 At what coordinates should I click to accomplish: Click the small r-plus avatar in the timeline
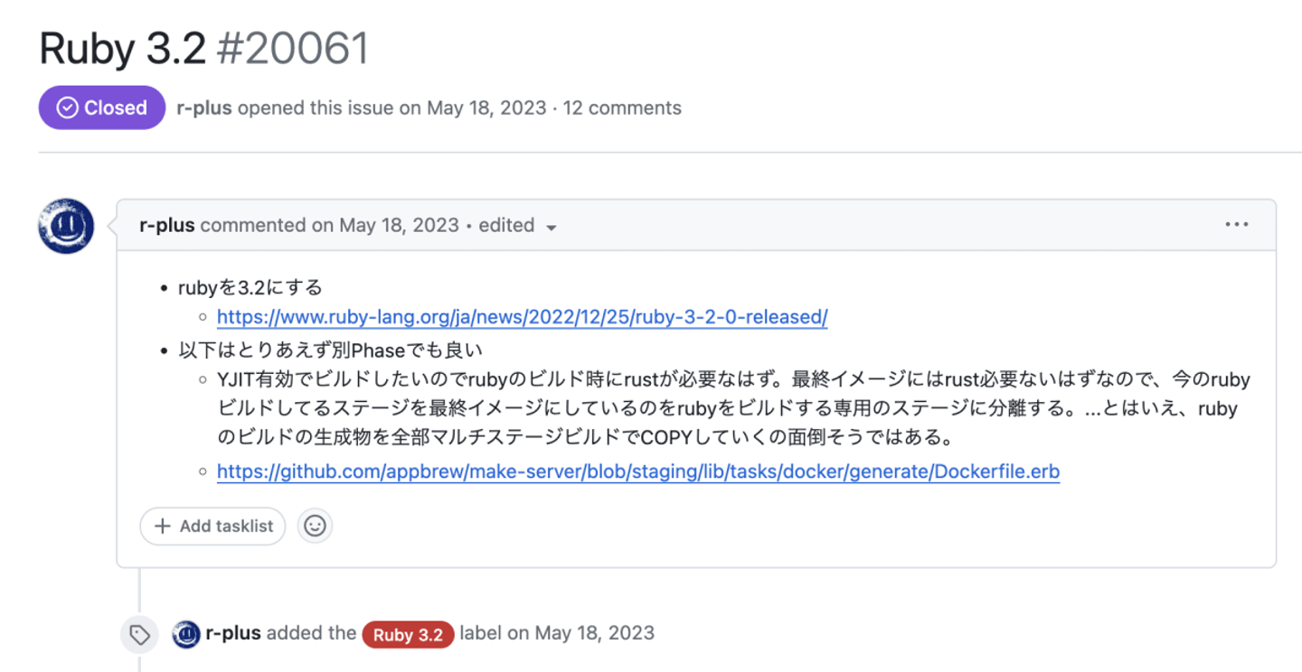coord(186,634)
